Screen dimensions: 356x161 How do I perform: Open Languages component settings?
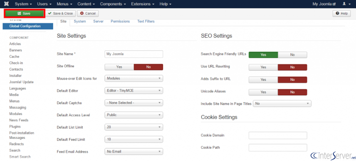[17, 88]
